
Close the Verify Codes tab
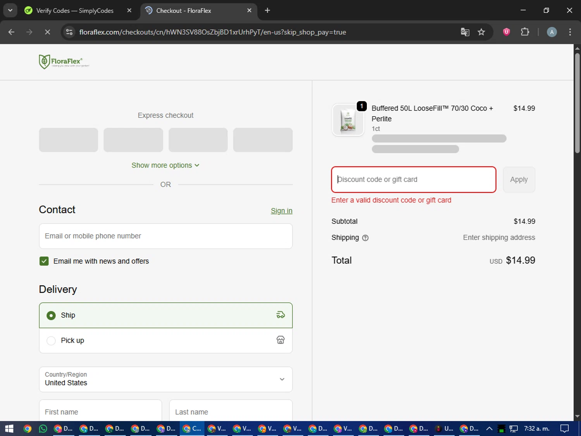tap(129, 10)
